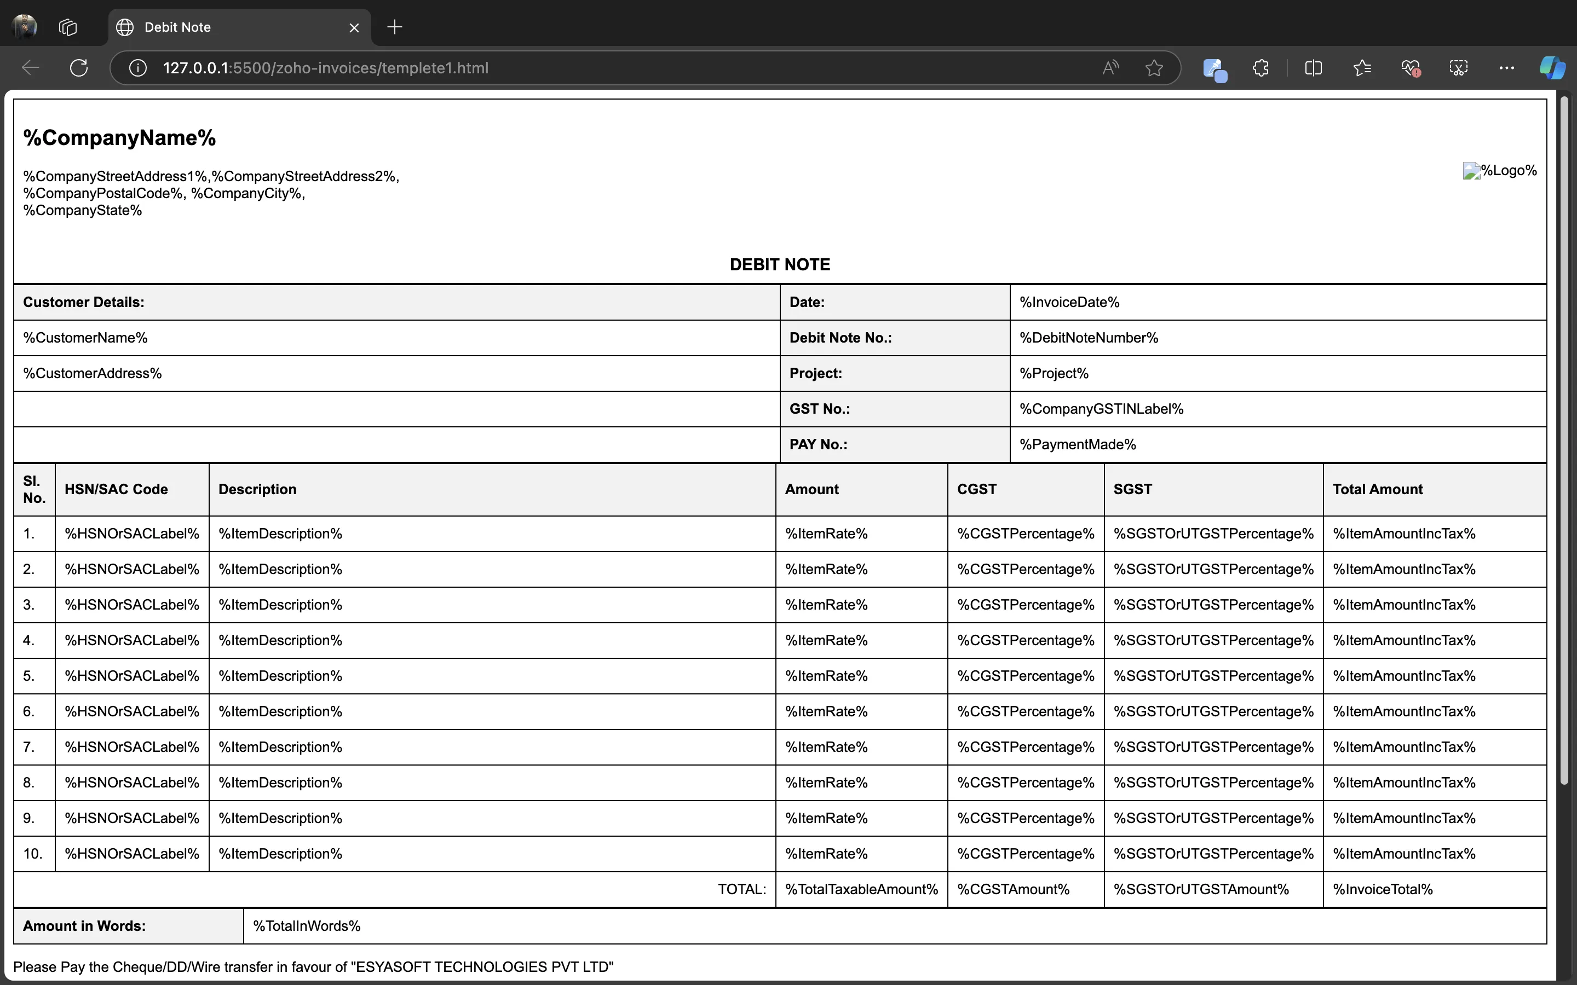
Task: Click the %SGSTOrUTGSTAmount% total cell
Action: 1213,889
